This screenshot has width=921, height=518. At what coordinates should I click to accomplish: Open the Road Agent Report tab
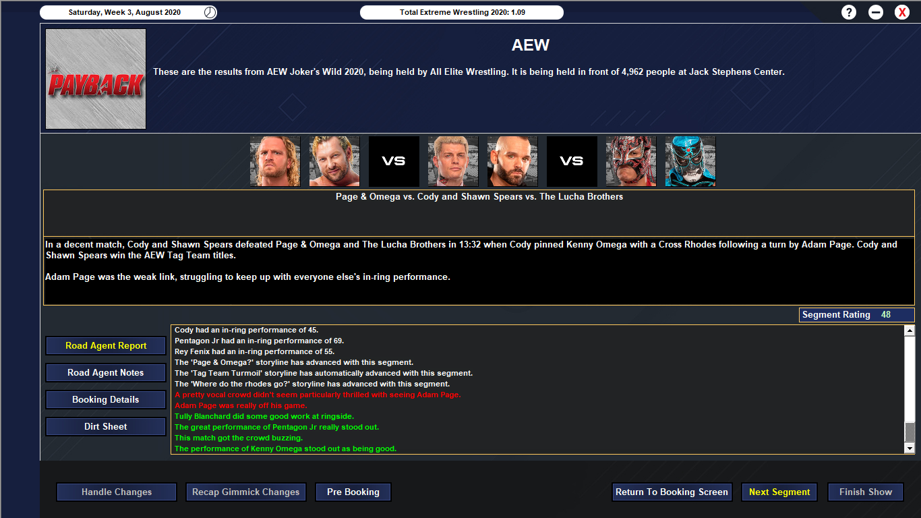click(x=106, y=345)
